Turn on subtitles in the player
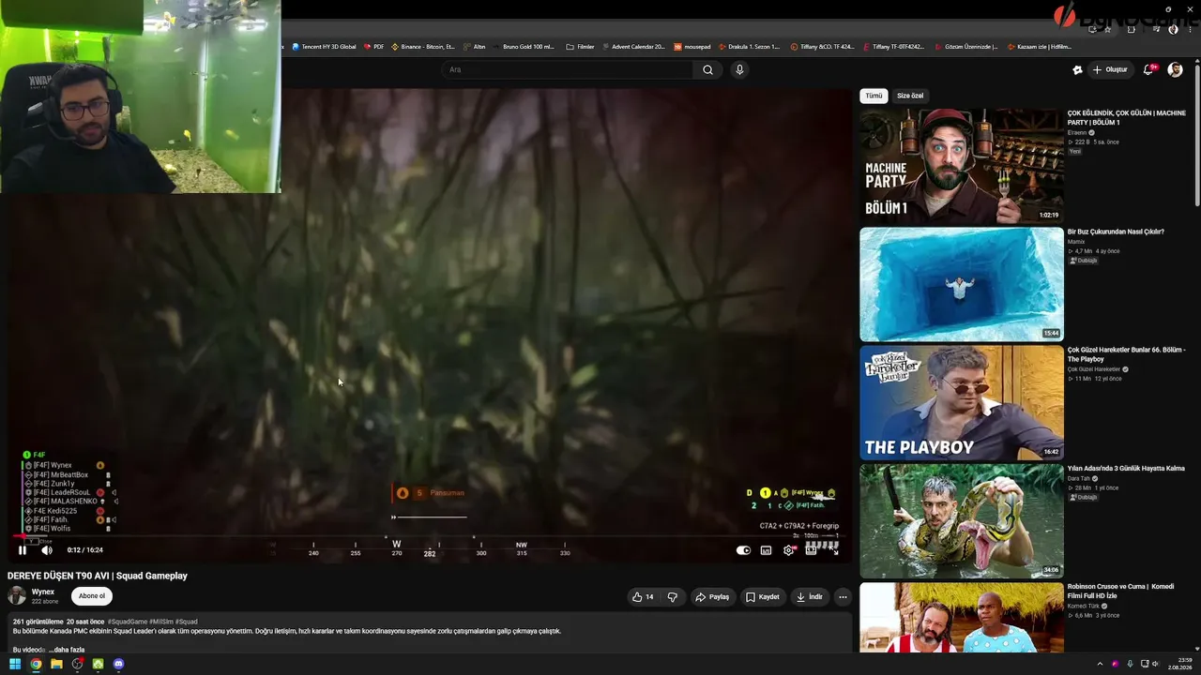Viewport: 1201px width, 675px height. click(766, 550)
